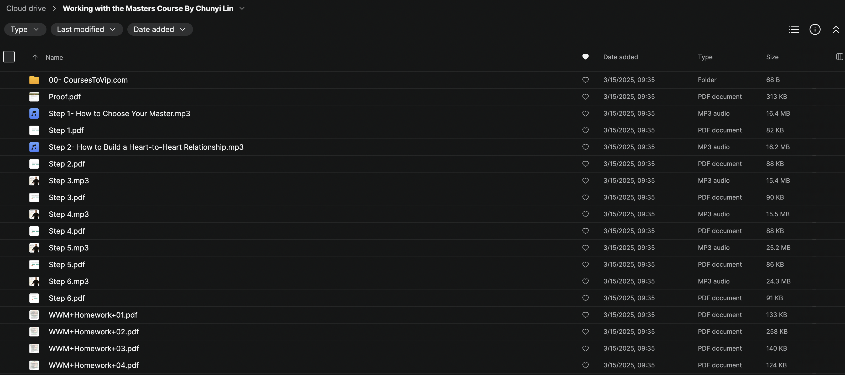Screen dimensions: 845x375
Task: Sort by the Size column header
Action: pyautogui.click(x=772, y=57)
